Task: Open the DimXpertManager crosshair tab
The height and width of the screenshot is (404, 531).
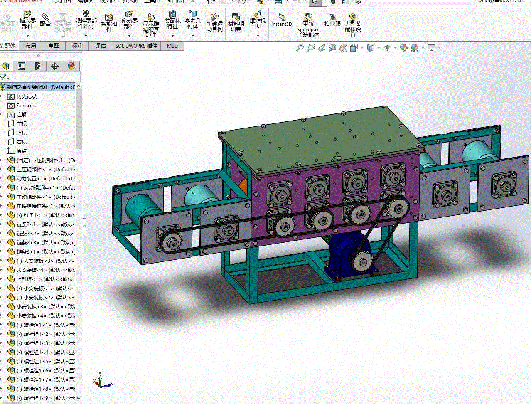Action: [55, 66]
